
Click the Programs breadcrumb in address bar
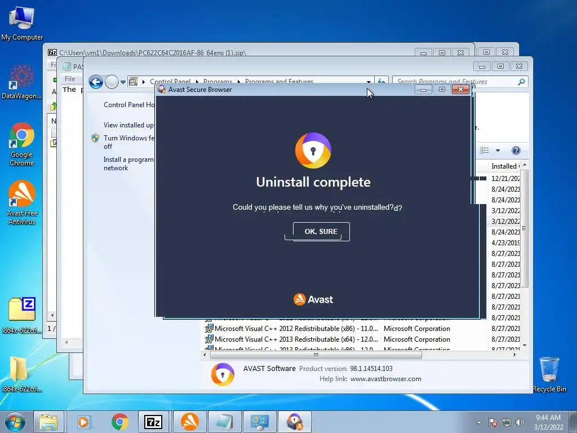click(x=218, y=81)
